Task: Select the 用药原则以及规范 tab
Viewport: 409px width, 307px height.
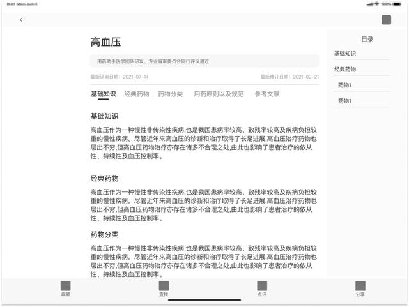Action: coord(219,94)
